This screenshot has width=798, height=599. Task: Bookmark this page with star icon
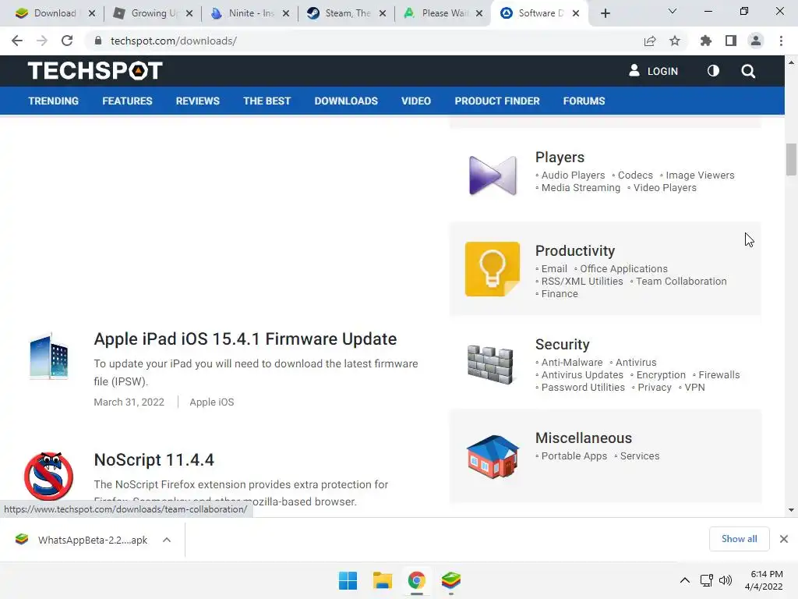[x=675, y=41]
